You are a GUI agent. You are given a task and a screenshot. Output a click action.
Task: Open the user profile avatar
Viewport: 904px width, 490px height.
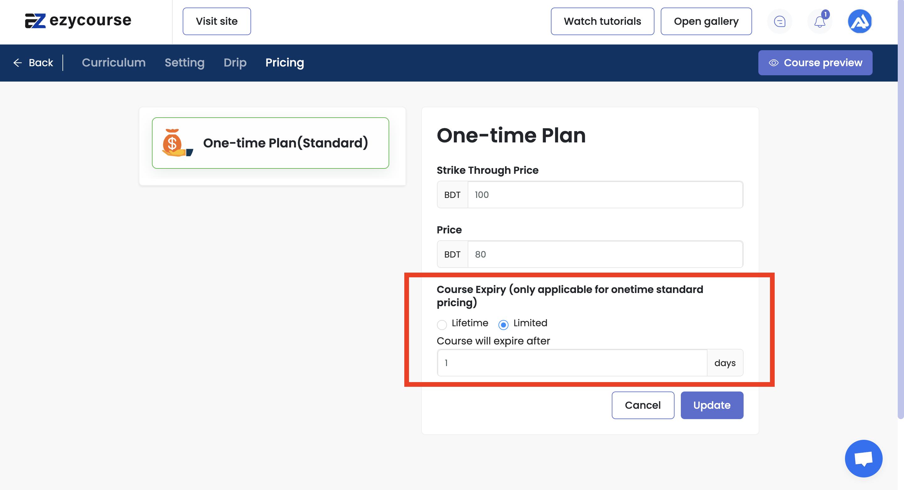[859, 21]
